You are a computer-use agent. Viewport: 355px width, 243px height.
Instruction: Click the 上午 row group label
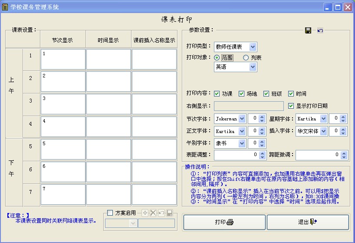[x=11, y=85]
